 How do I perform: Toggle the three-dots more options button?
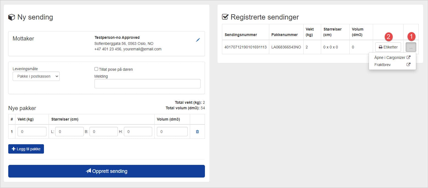click(x=411, y=47)
